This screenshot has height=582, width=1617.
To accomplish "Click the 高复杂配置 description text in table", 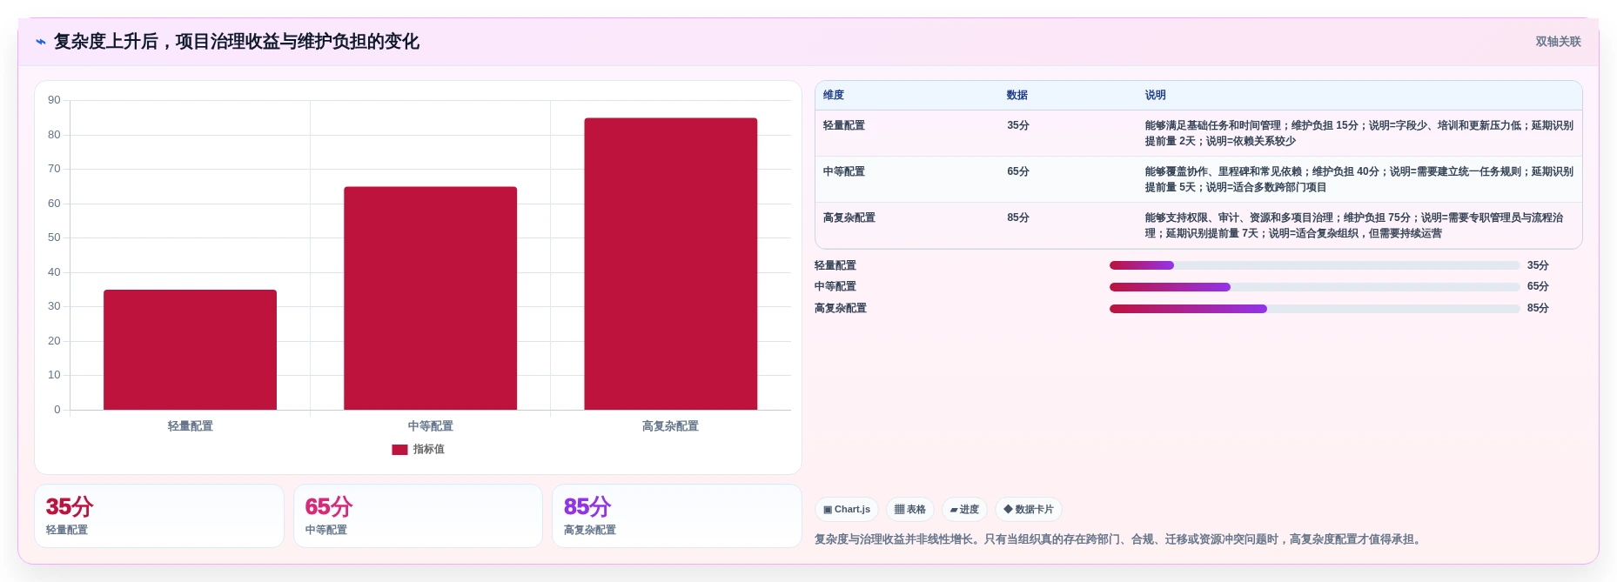I will coord(1354,225).
